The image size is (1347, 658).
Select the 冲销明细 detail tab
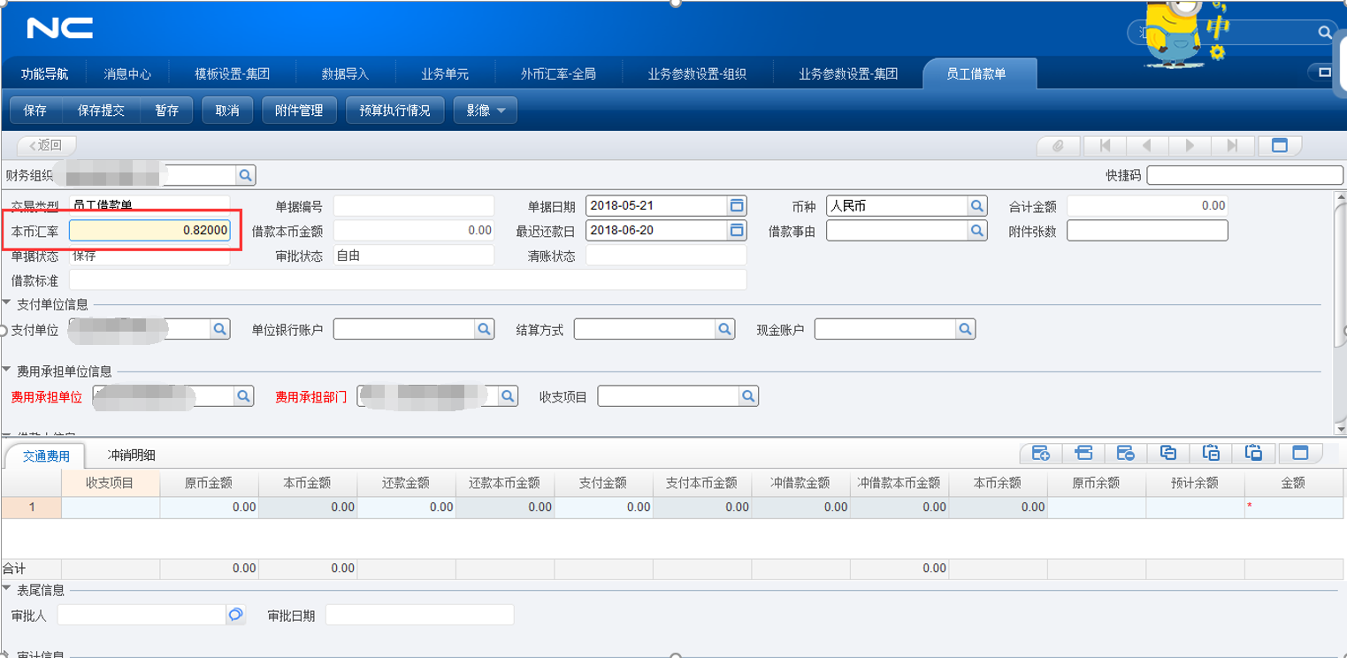pyautogui.click(x=131, y=455)
